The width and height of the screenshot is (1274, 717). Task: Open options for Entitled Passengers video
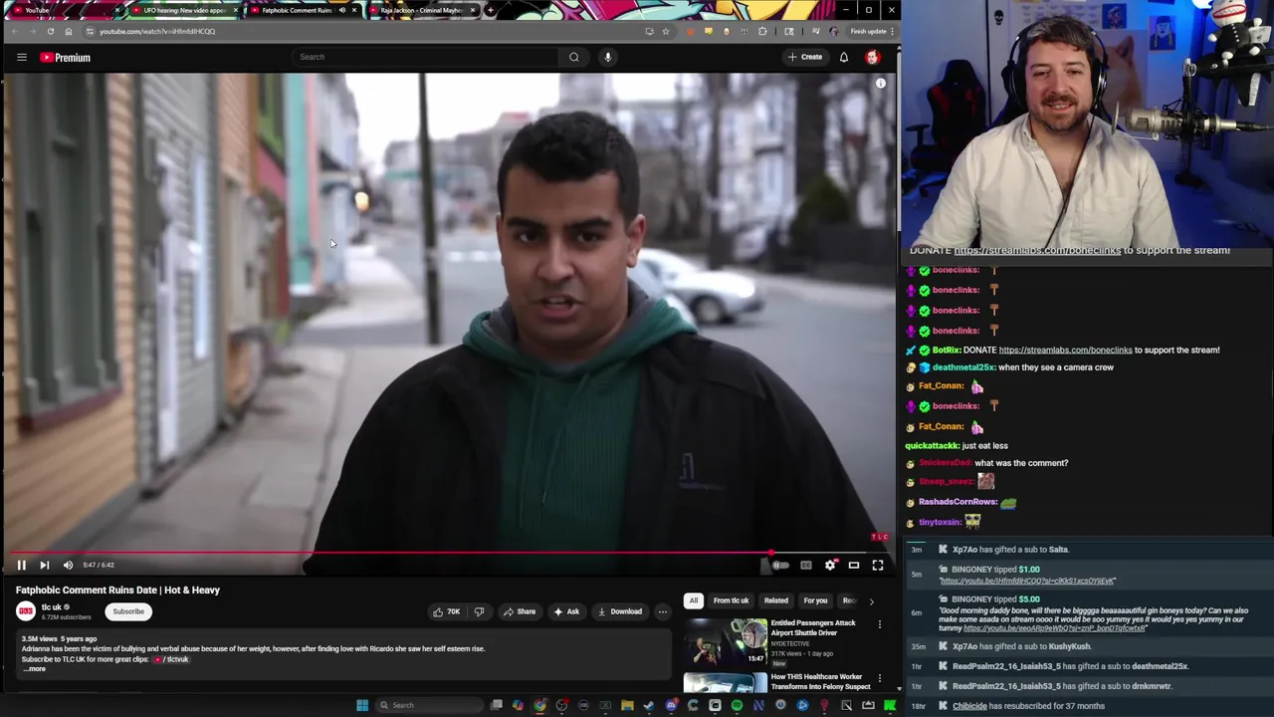880,624
